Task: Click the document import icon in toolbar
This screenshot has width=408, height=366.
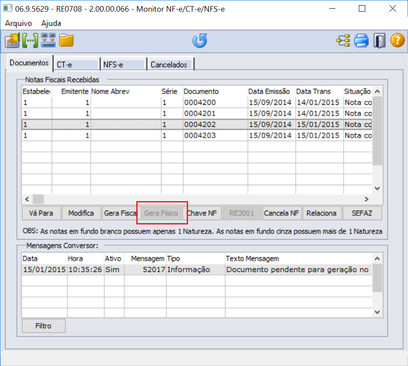Action: 12,41
